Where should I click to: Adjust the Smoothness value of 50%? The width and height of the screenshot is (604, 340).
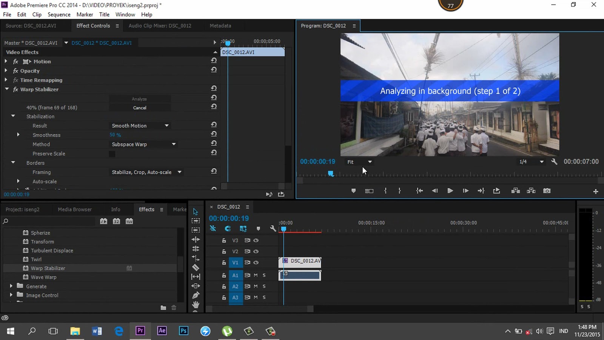[114, 135]
